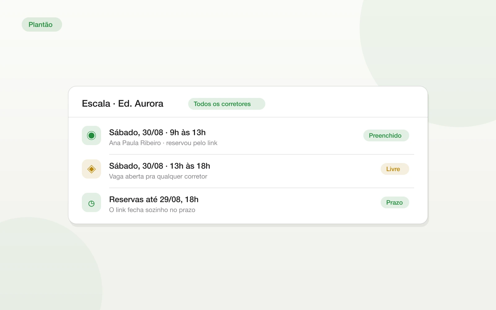Open the Escala · Ed. Aurora heading
The height and width of the screenshot is (310, 496).
pyautogui.click(x=122, y=104)
